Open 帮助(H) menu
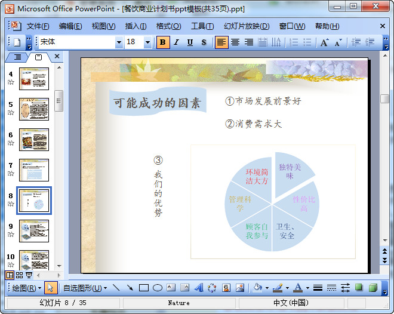Image resolution: width=394 pixels, height=314 pixels. click(327, 26)
